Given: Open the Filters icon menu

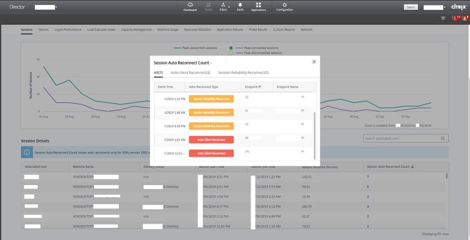Looking at the screenshot, I should click(223, 7).
